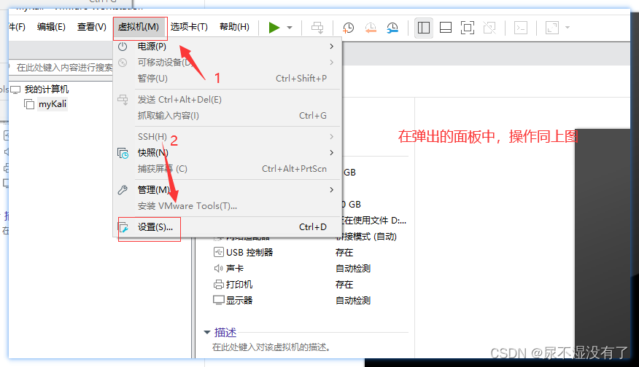Open the 编辑(E) menu
The image size is (639, 367).
click(51, 27)
